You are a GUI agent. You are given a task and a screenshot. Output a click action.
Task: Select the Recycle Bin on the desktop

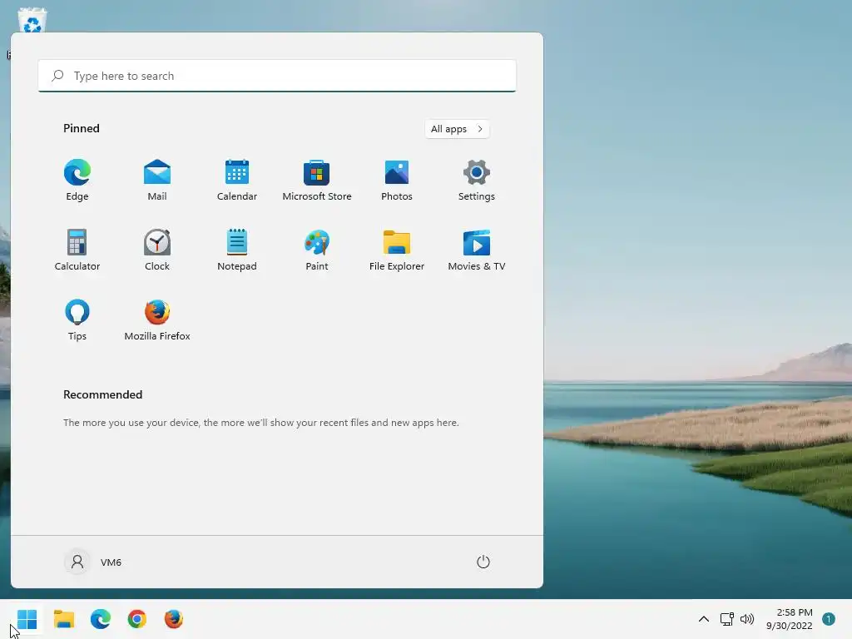point(32,20)
